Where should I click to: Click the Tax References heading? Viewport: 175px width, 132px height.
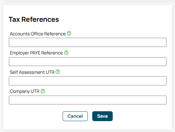click(34, 19)
